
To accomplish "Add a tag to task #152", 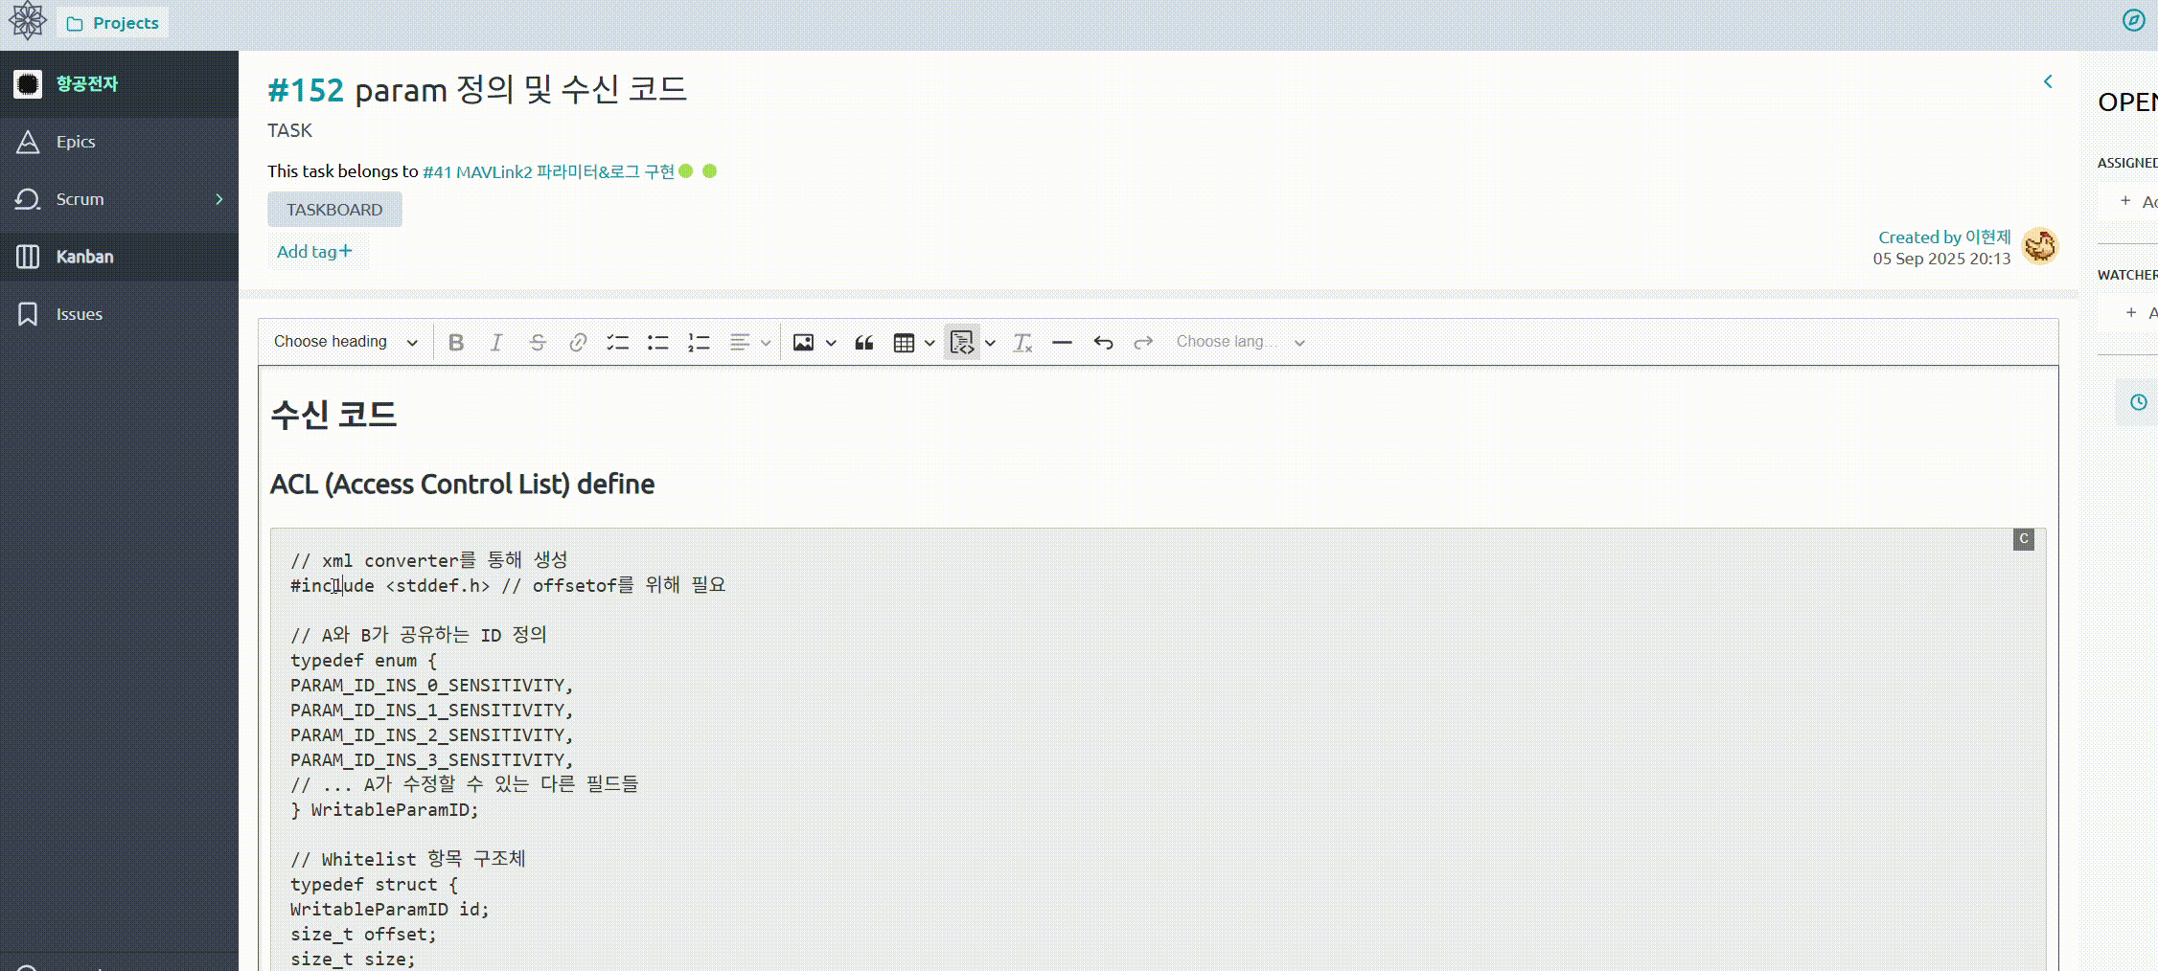I will 314,251.
